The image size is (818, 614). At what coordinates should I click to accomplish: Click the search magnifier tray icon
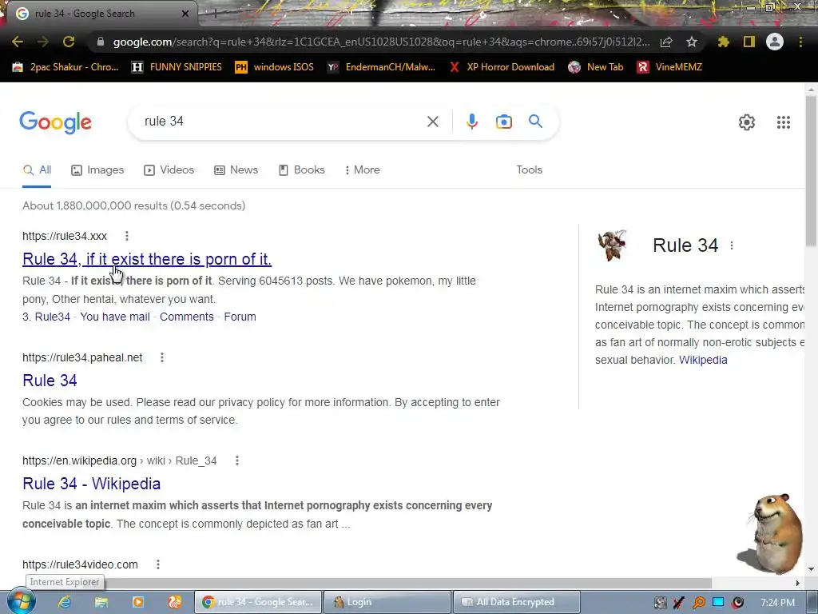tap(698, 603)
